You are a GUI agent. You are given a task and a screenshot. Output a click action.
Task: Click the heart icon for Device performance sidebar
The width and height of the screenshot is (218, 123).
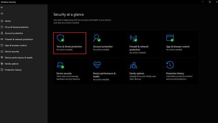(2, 58)
